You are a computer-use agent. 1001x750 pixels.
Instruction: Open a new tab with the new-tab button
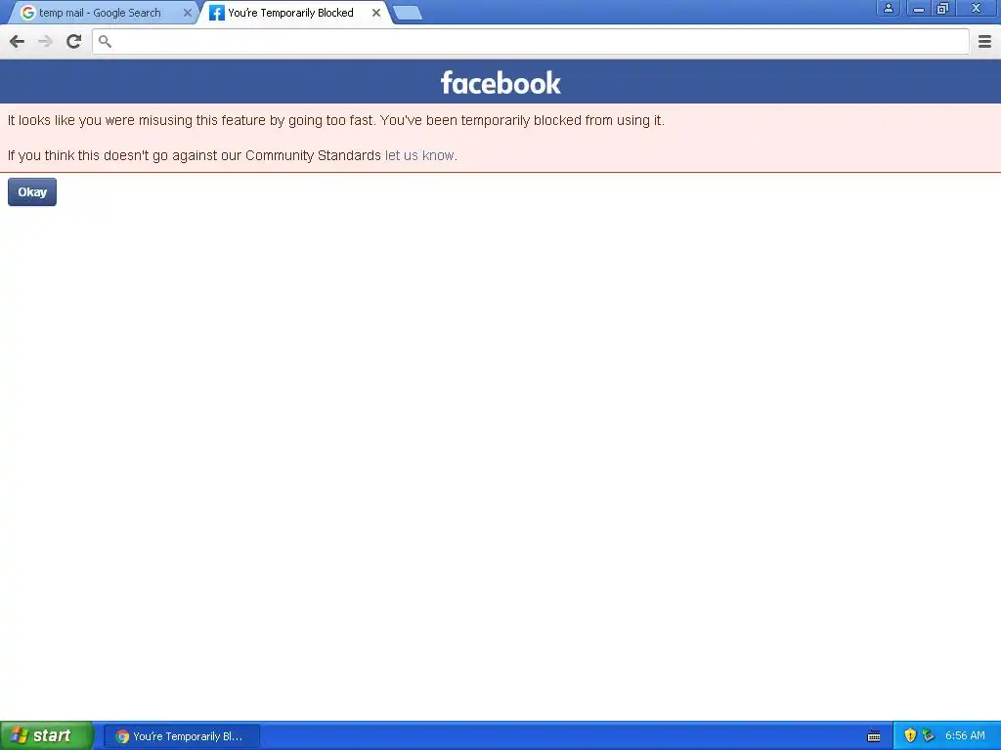[x=408, y=13]
